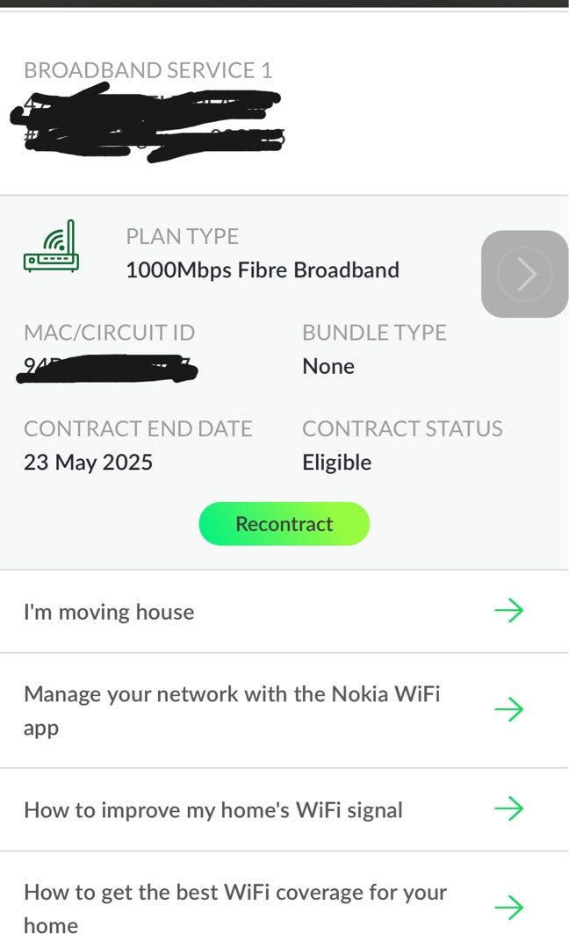Tap the arrow next to Nokia WiFi app row
The height and width of the screenshot is (948, 569).
point(510,710)
